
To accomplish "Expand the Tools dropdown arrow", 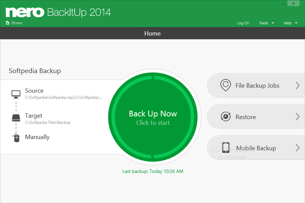I will pos(273,23).
